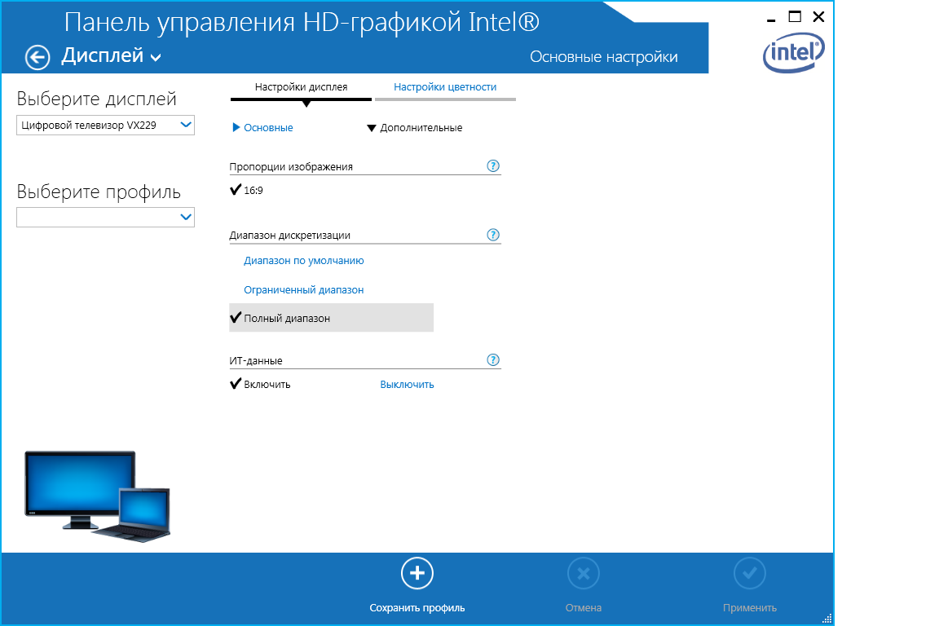Open help for Пропорции изображения
The image size is (939, 626).
tap(492, 166)
